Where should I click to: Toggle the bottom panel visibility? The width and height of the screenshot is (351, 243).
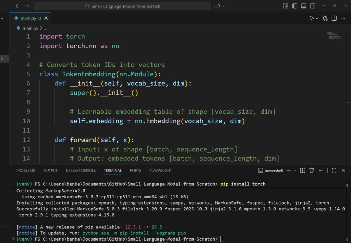[x=304, y=6]
